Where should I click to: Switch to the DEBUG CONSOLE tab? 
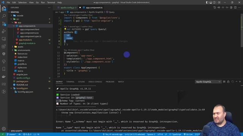[95, 82]
